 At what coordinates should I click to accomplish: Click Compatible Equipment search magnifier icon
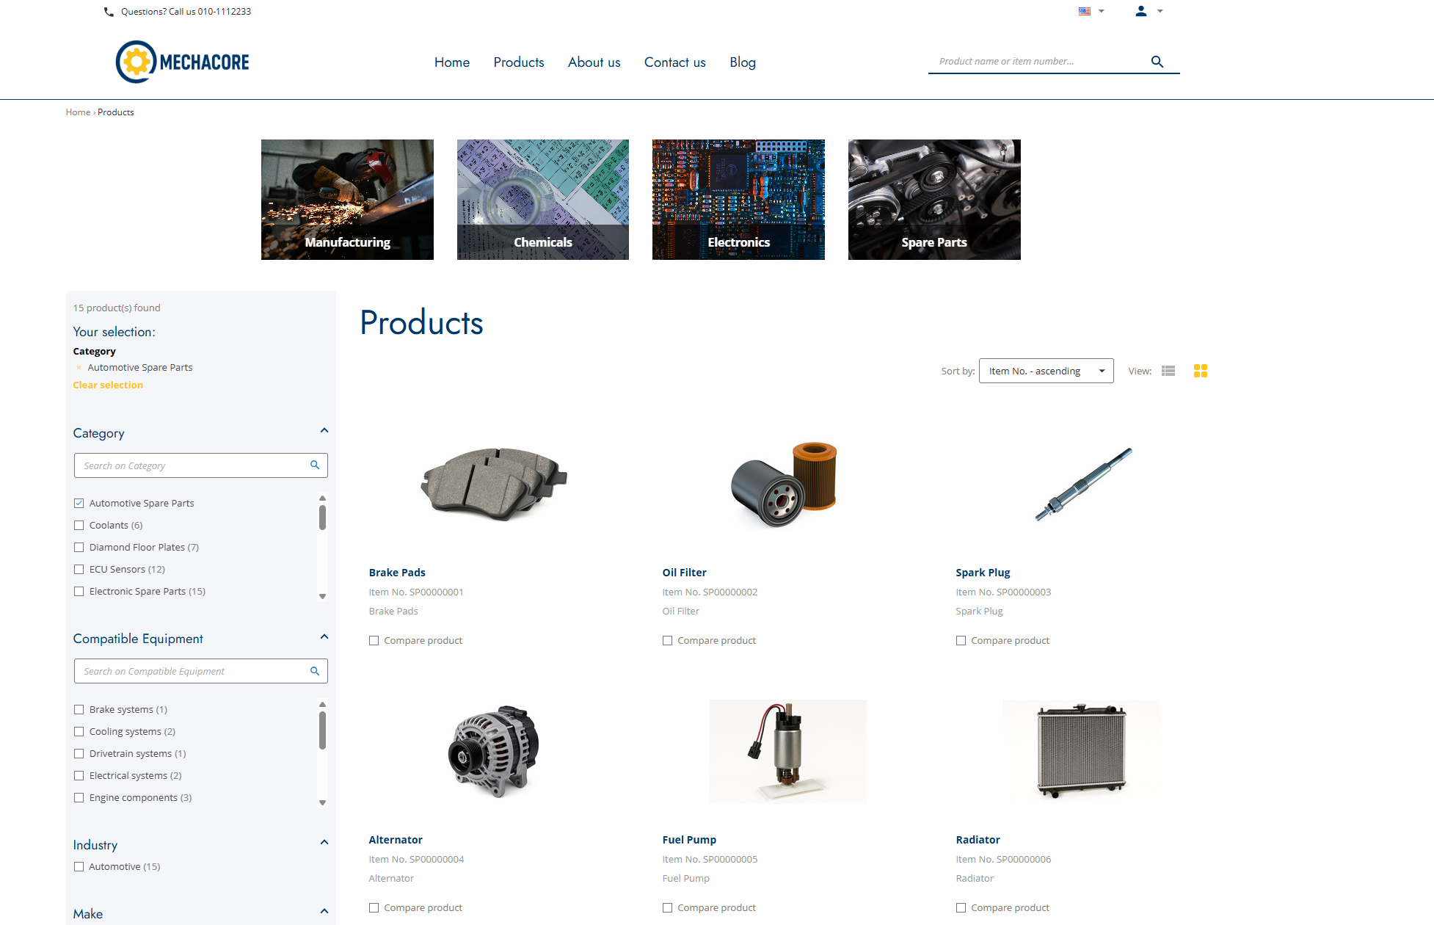coord(315,671)
